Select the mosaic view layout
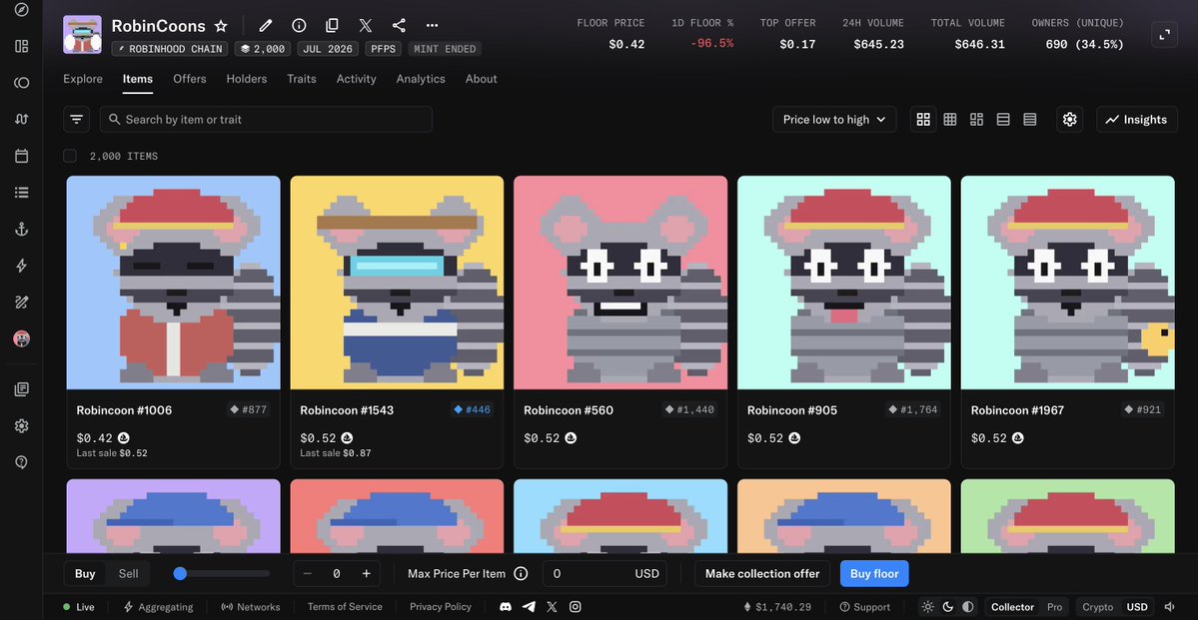 [x=976, y=119]
